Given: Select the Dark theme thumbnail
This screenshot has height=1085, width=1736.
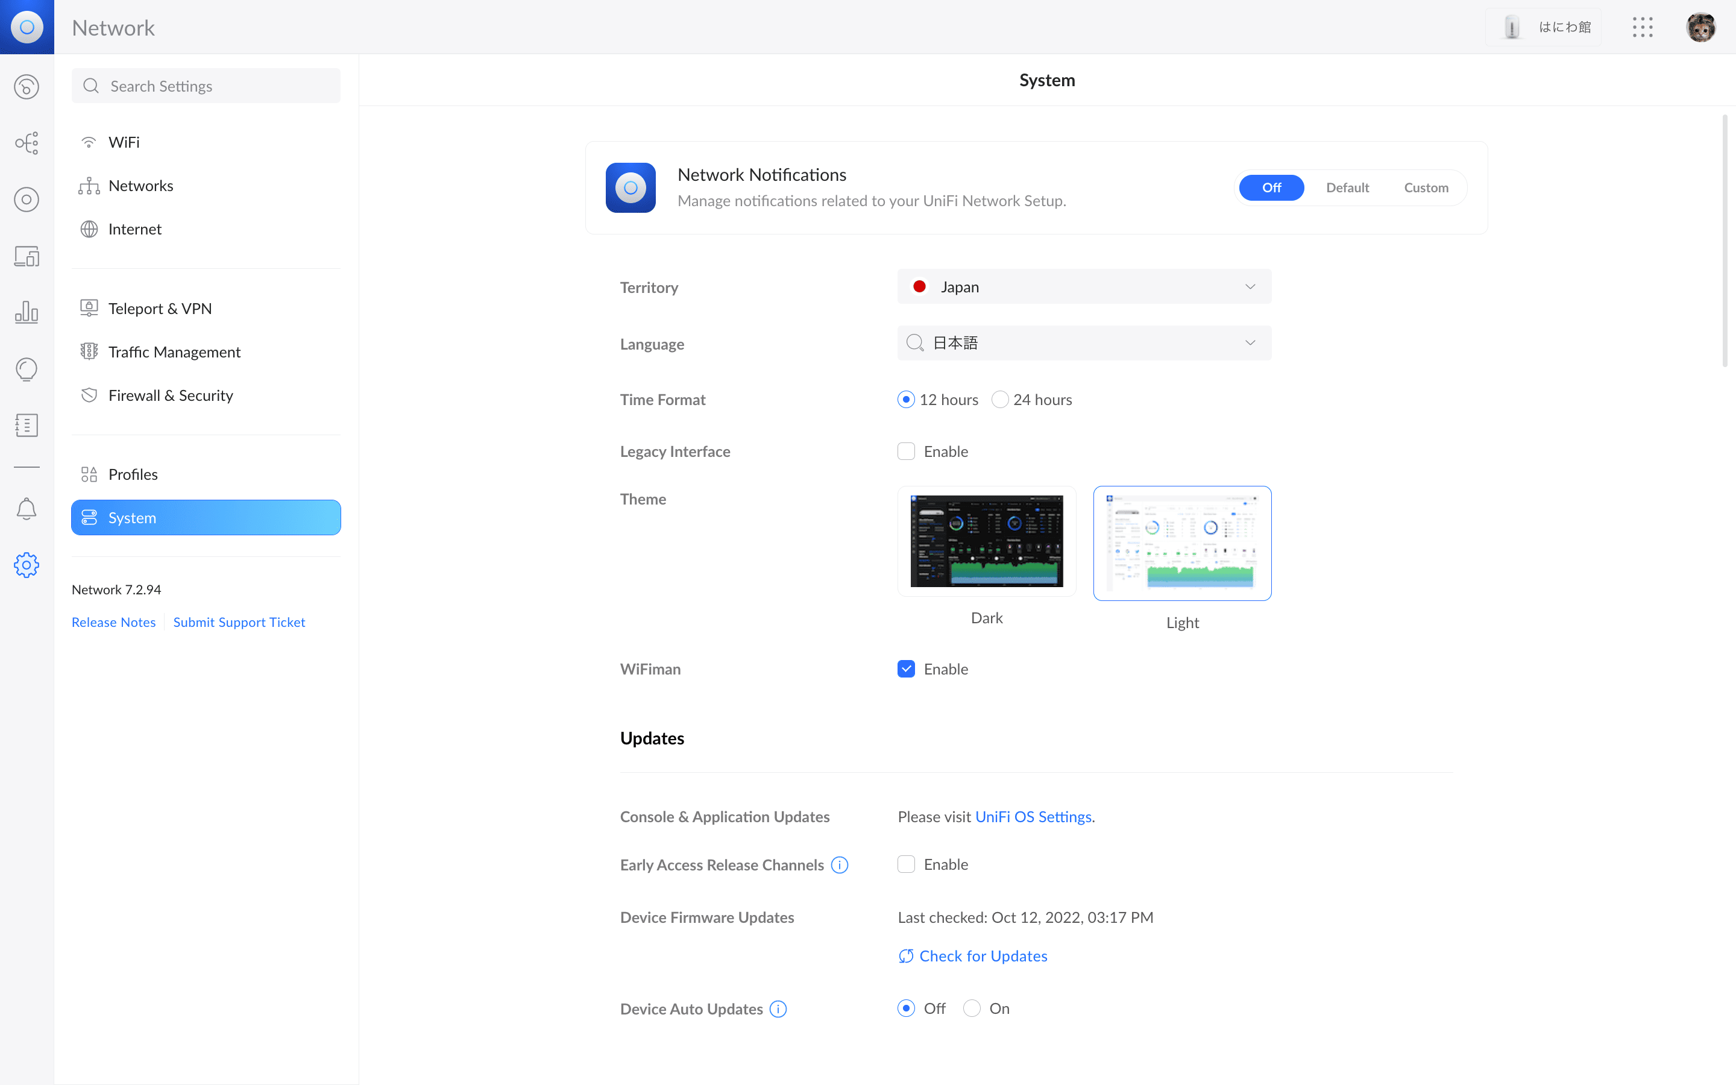Looking at the screenshot, I should tap(986, 541).
